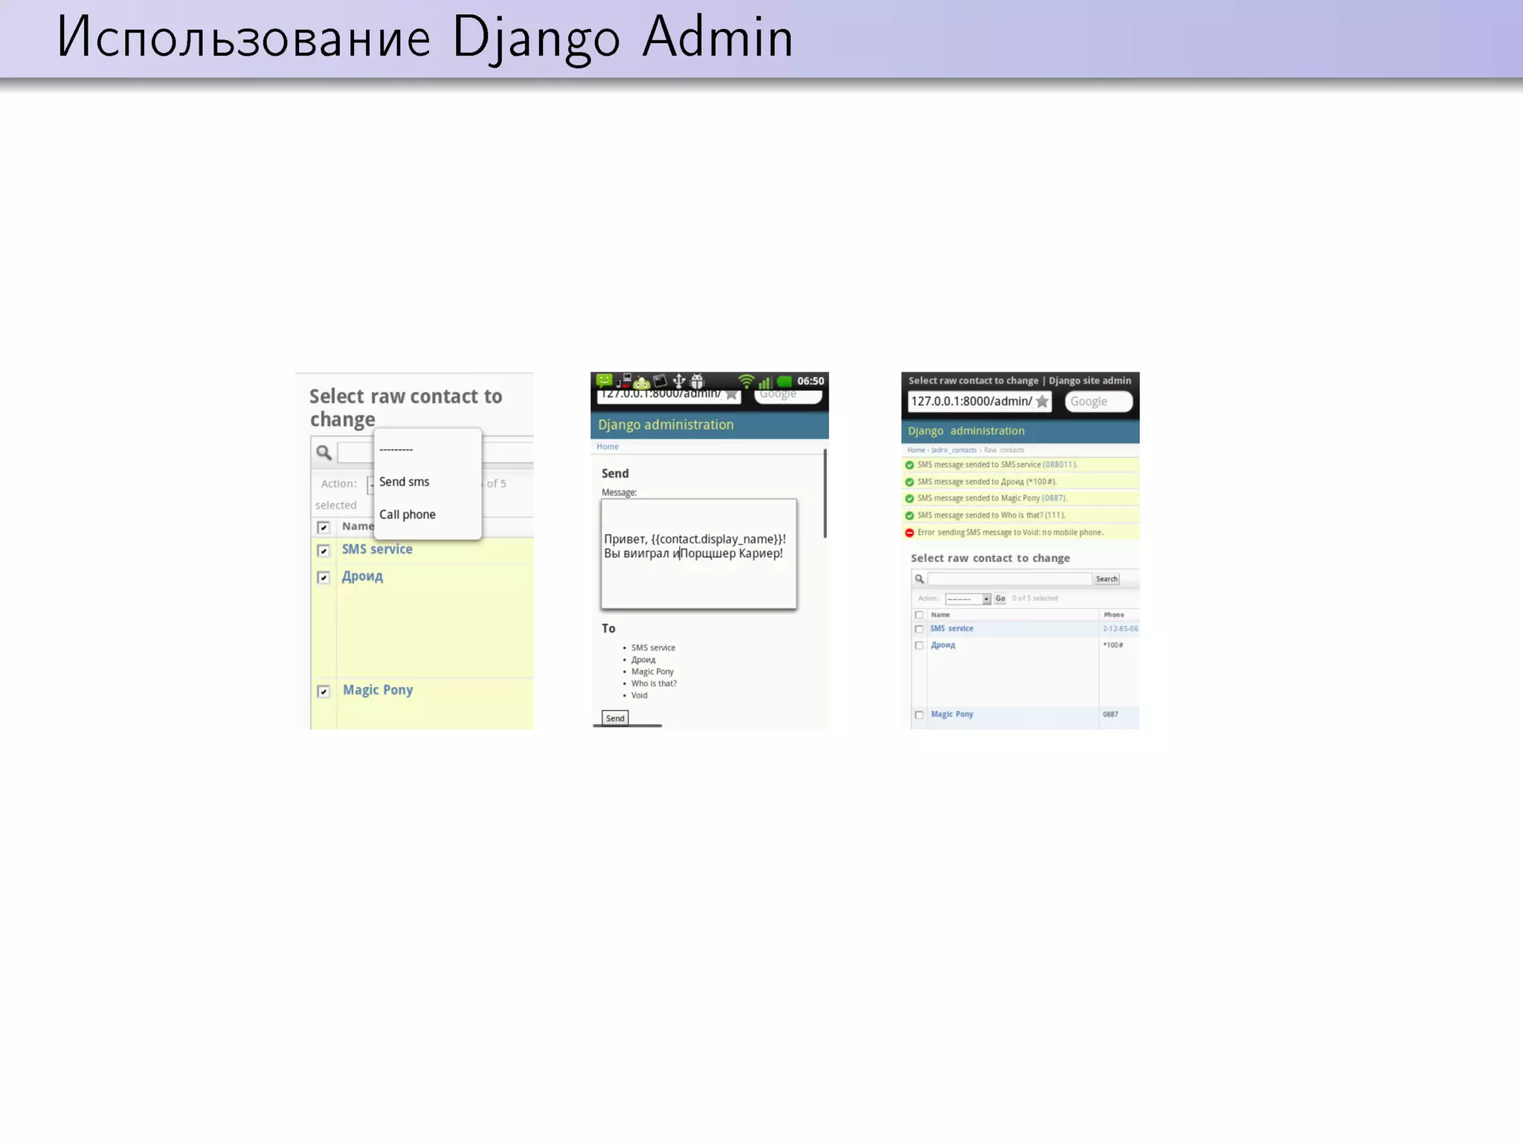Viewport: 1523px width, 1142px height.
Task: Choose Call phone from the action popup
Action: [428, 514]
